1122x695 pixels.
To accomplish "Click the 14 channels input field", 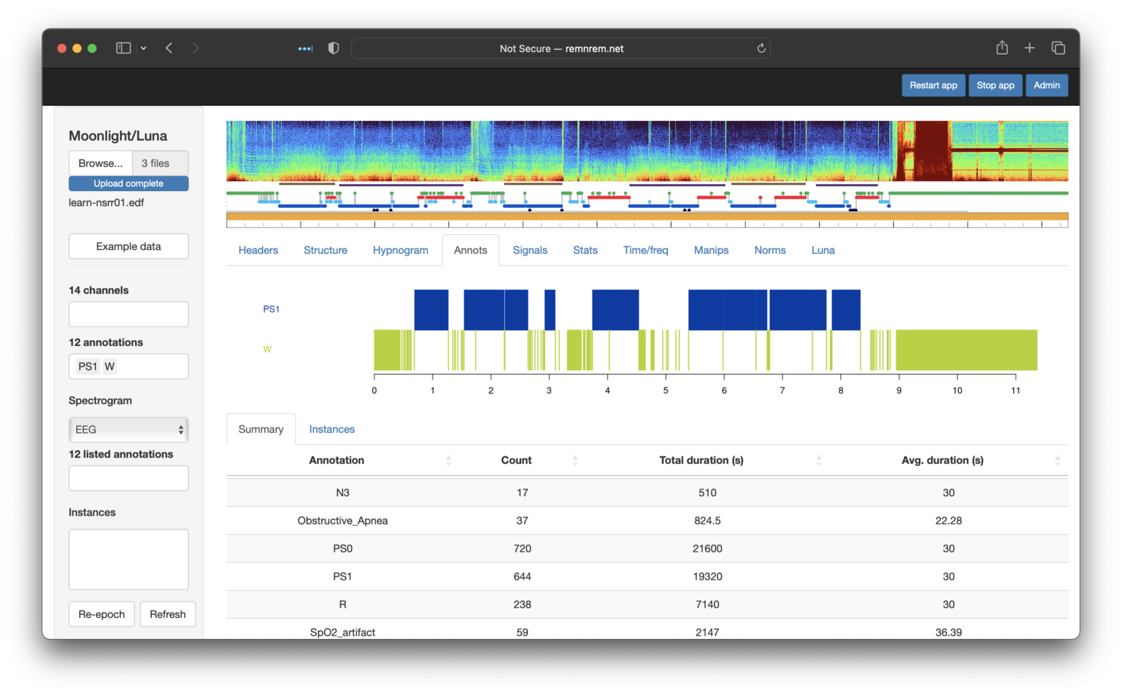I will tap(128, 314).
